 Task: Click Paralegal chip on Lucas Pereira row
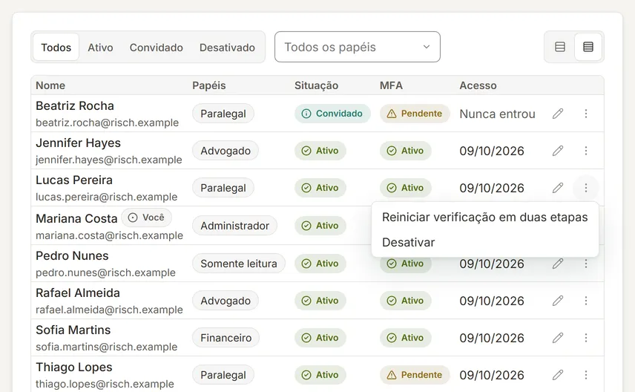pos(223,188)
